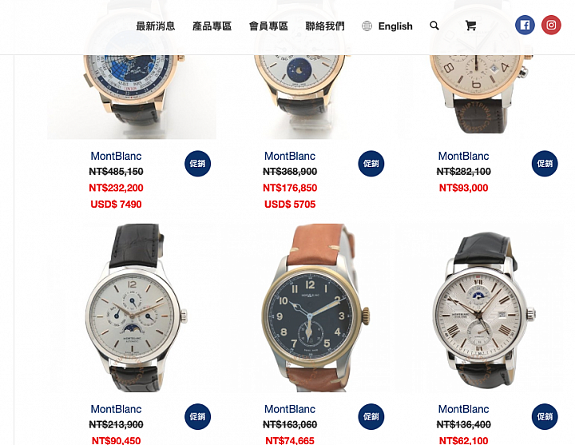Open MontBlanc link priced NT$232,200
The height and width of the screenshot is (445, 575).
coord(116,156)
